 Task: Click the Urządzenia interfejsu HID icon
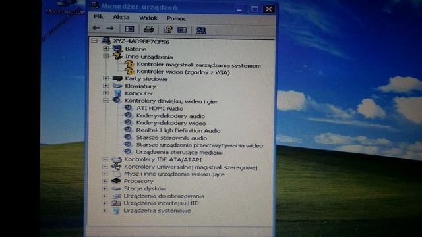(116, 203)
